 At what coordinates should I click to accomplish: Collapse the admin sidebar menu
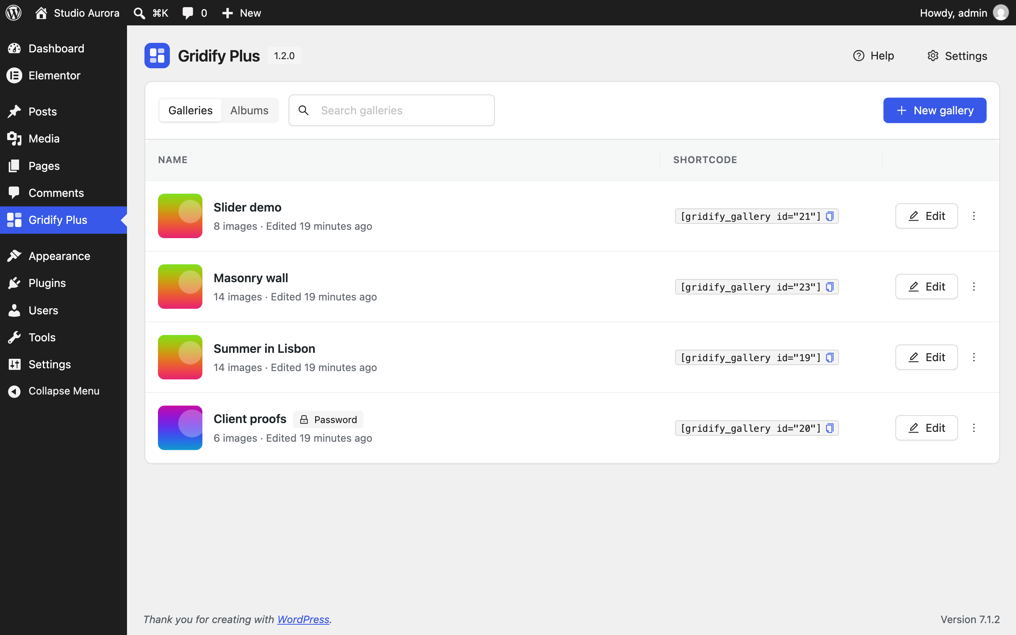63,391
